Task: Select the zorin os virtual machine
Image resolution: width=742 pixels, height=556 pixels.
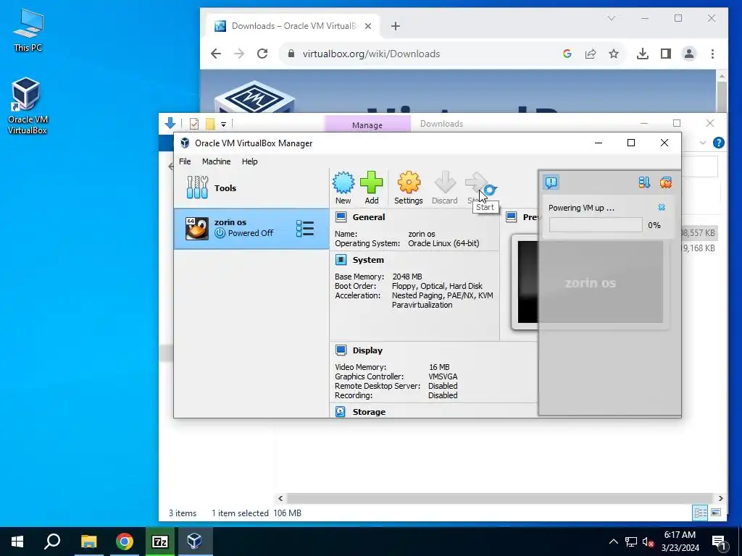Action: coord(251,228)
